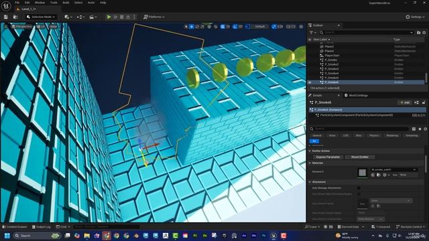The height and width of the screenshot is (241, 429).
Task: Open the Tools menu
Action: (x=54, y=3)
